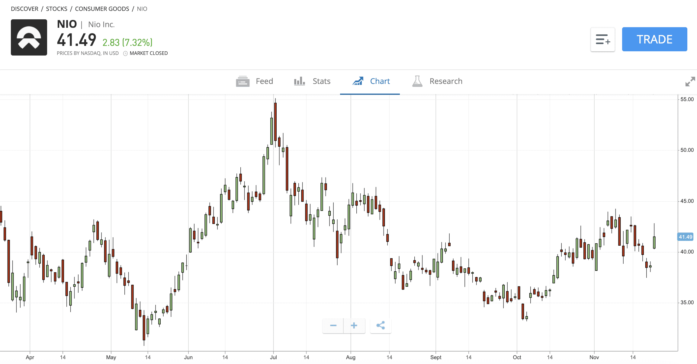Screen dimensions: 697x364
Task: Click the NIO breadcrumb entry
Action: [x=142, y=9]
